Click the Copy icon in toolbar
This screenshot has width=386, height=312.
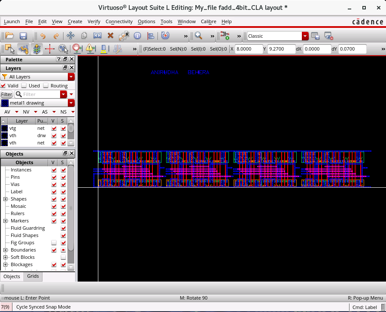[x=84, y=36]
